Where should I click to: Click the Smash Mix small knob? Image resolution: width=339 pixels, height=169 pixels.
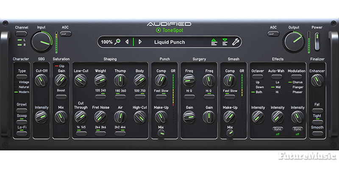[230, 134]
